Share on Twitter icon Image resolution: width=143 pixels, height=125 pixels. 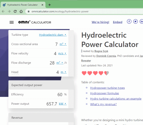[135, 22]
